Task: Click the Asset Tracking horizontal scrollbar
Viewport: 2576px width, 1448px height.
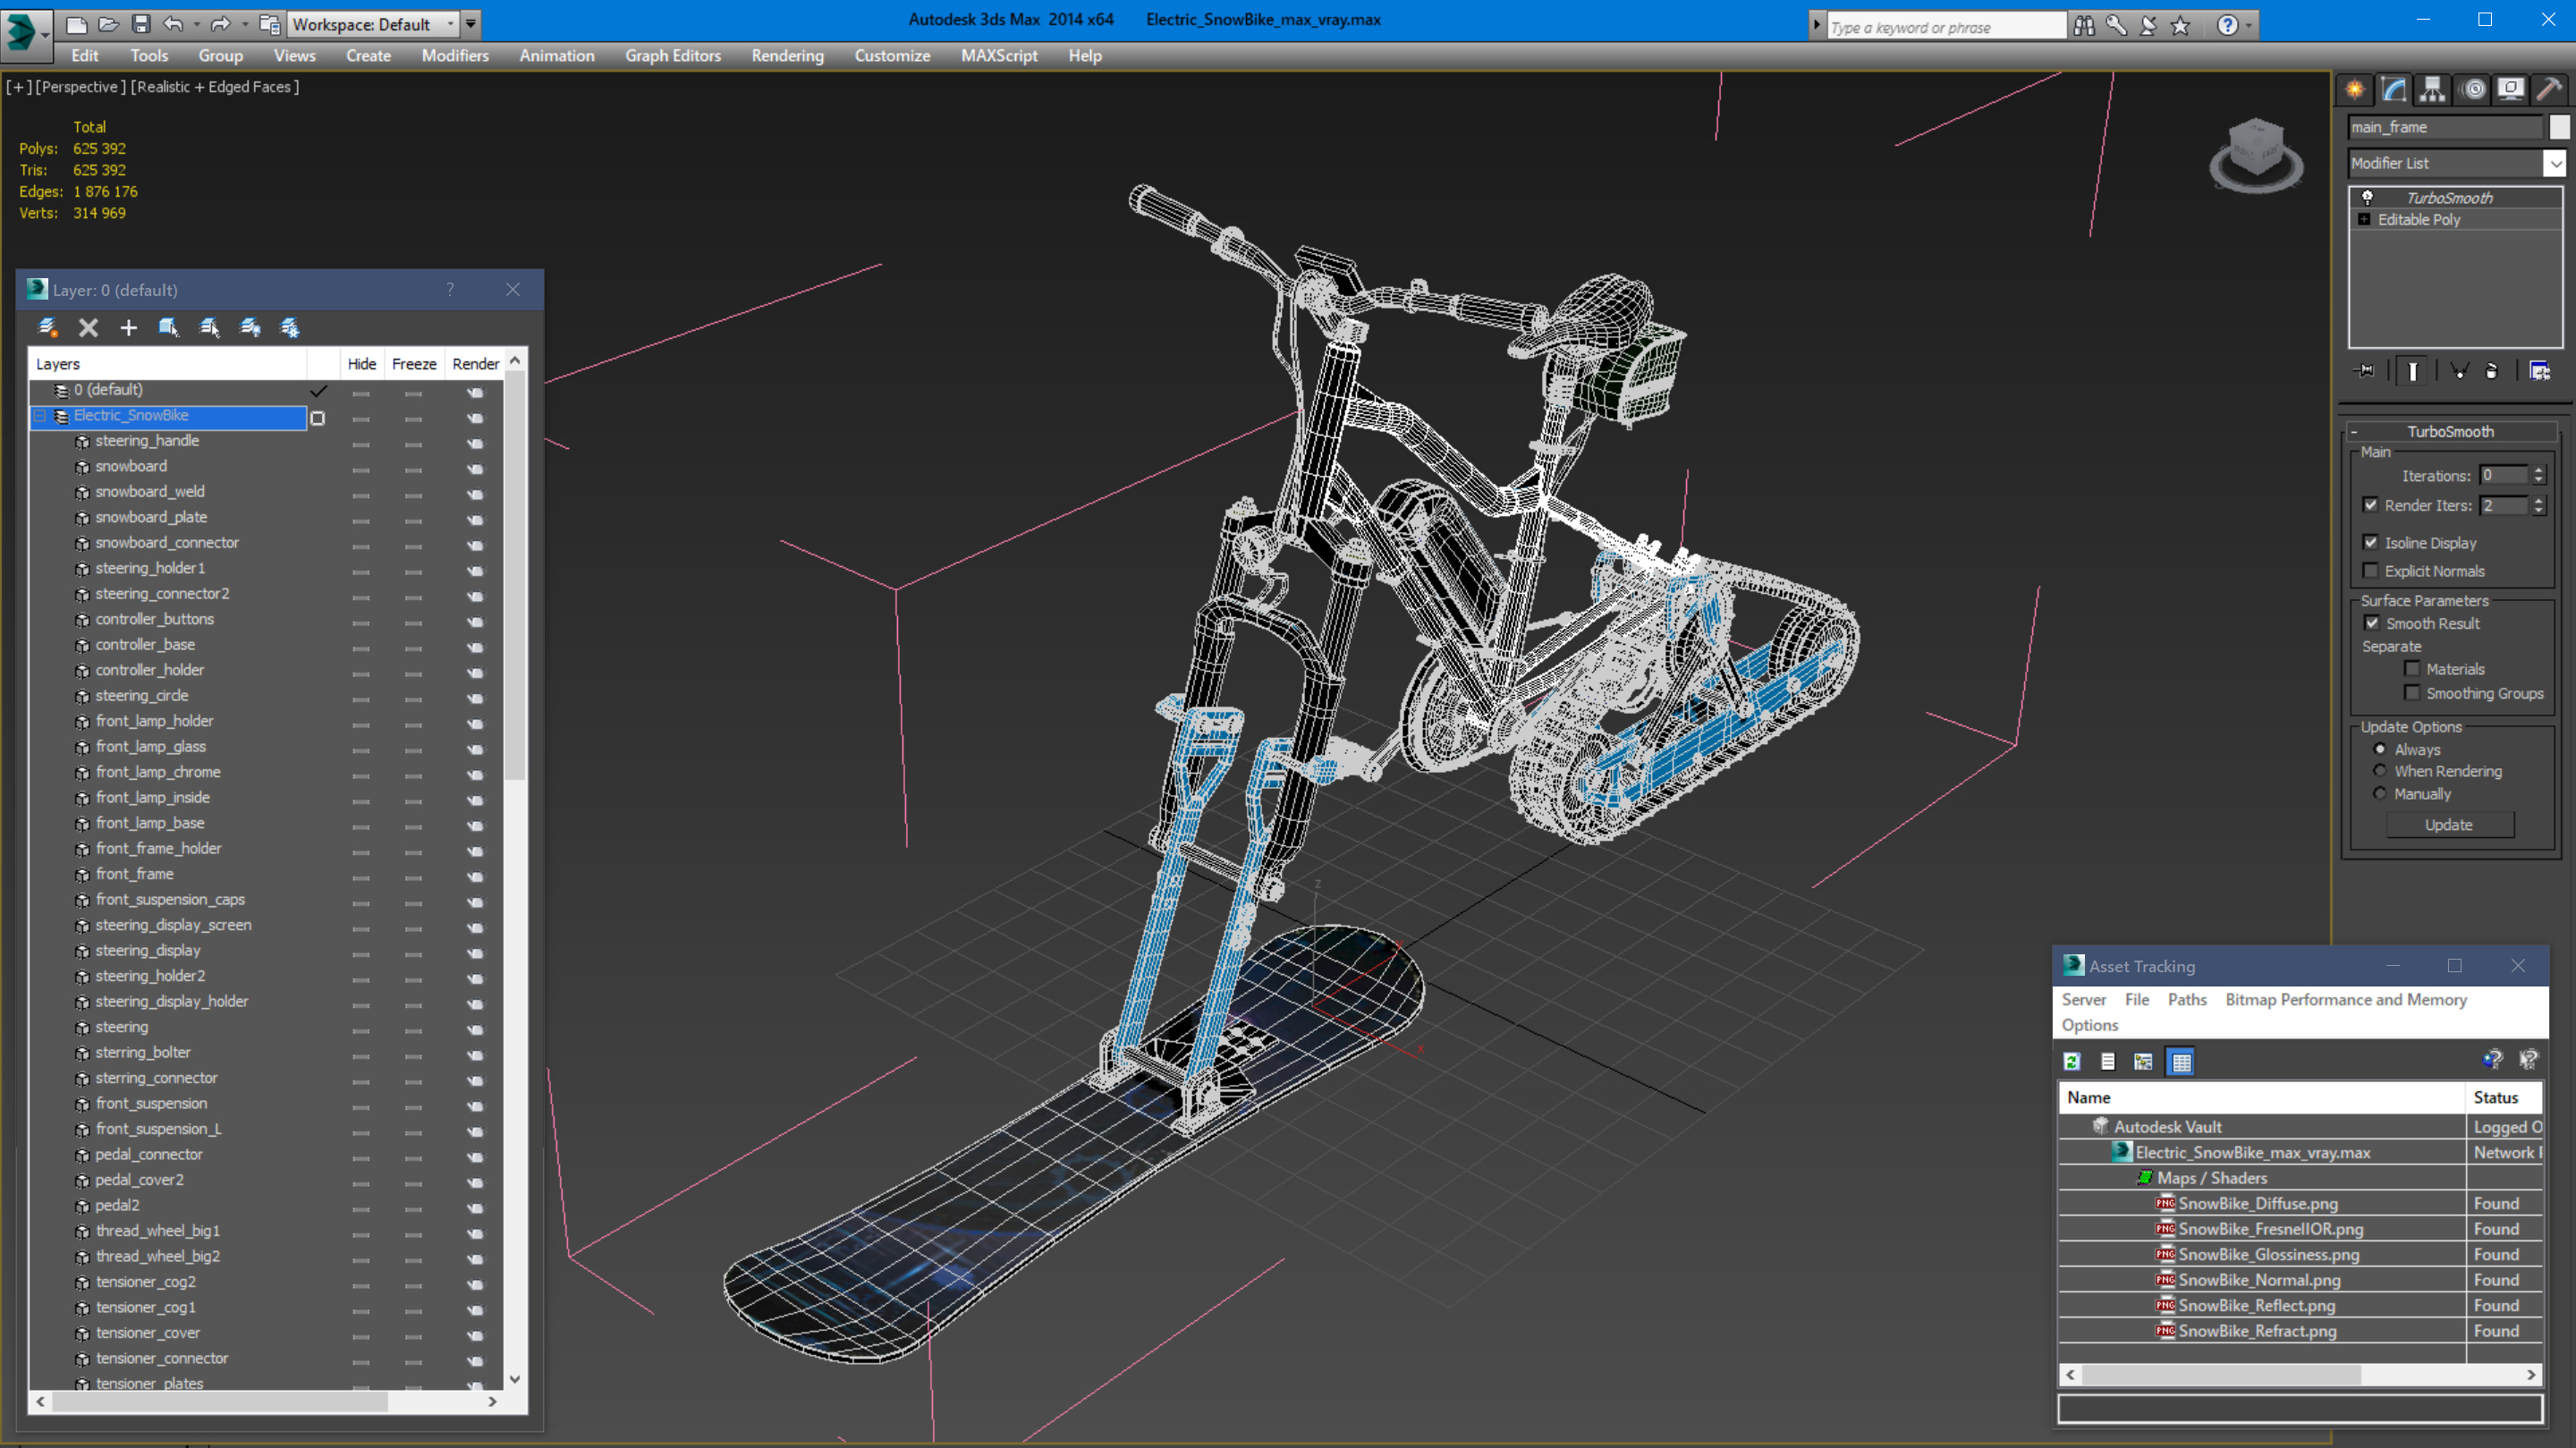Action: tap(2221, 1375)
